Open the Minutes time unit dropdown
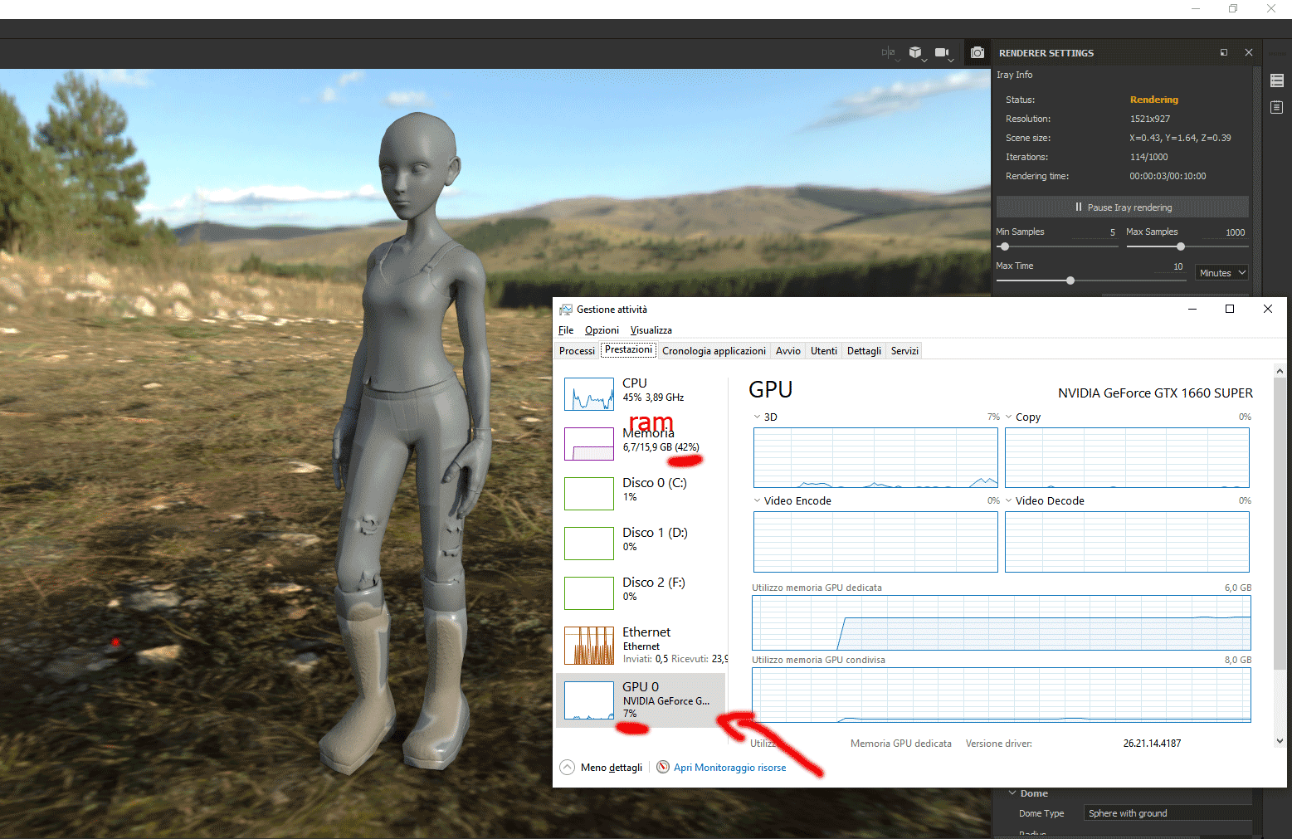Viewport: 1292px width, 839px height. (1222, 273)
